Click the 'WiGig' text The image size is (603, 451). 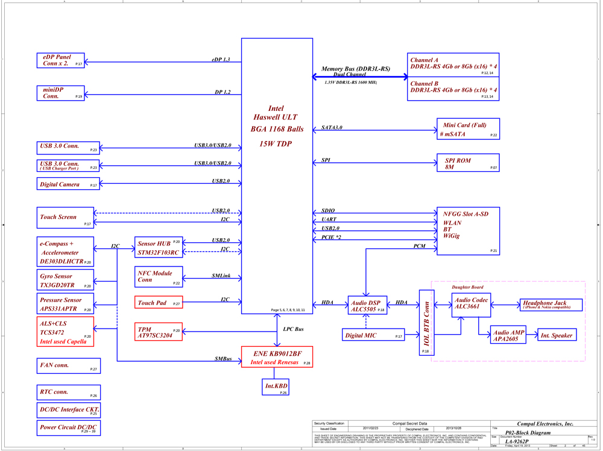click(452, 236)
